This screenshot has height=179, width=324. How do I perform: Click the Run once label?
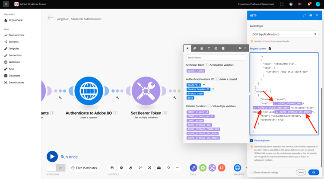(x=69, y=157)
